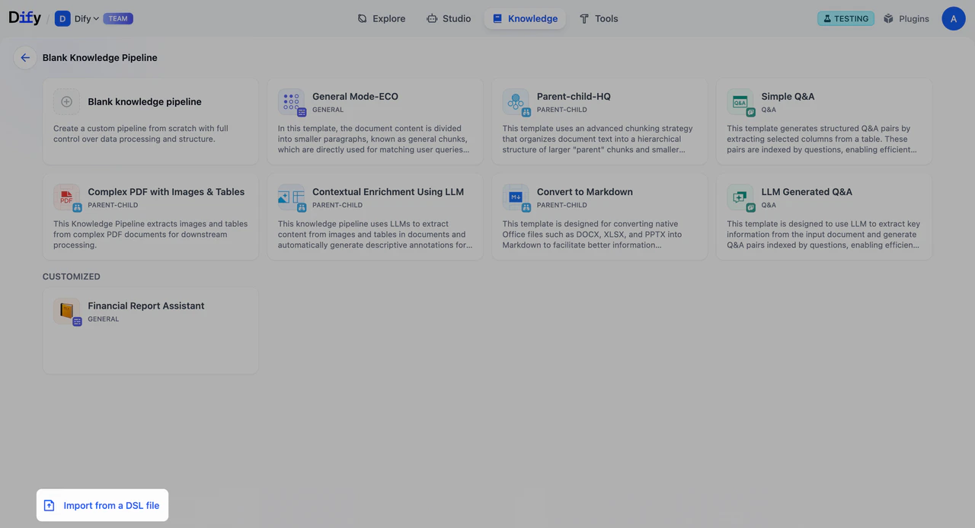Click the Financial Report Assistant book icon
The width and height of the screenshot is (975, 528).
coord(66,311)
